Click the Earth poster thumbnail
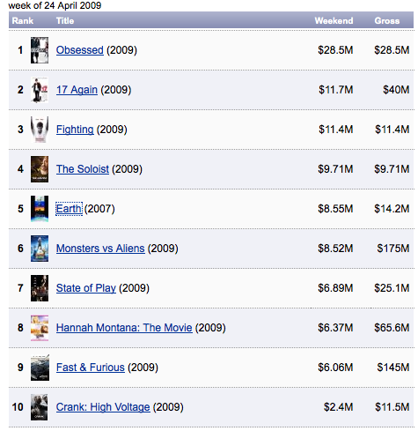 pyautogui.click(x=40, y=209)
